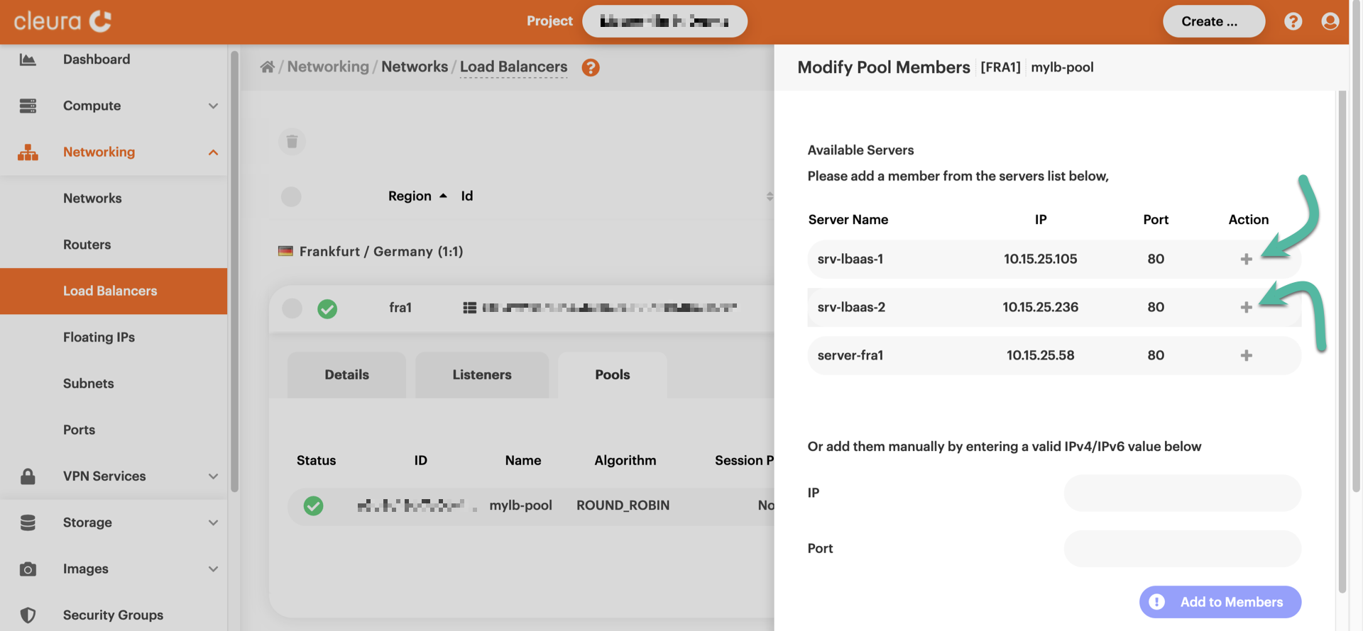
Task: Open the help question mark in header
Action: (x=1293, y=21)
